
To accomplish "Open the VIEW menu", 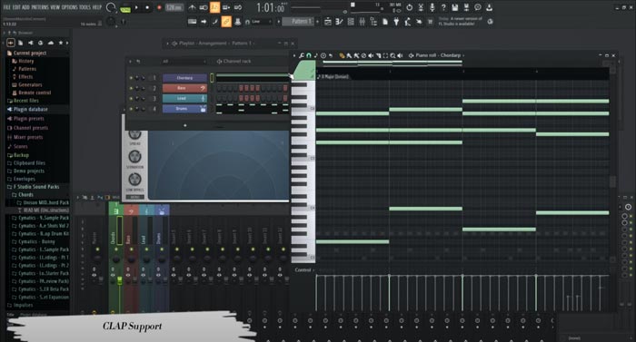I will coord(55,7).
